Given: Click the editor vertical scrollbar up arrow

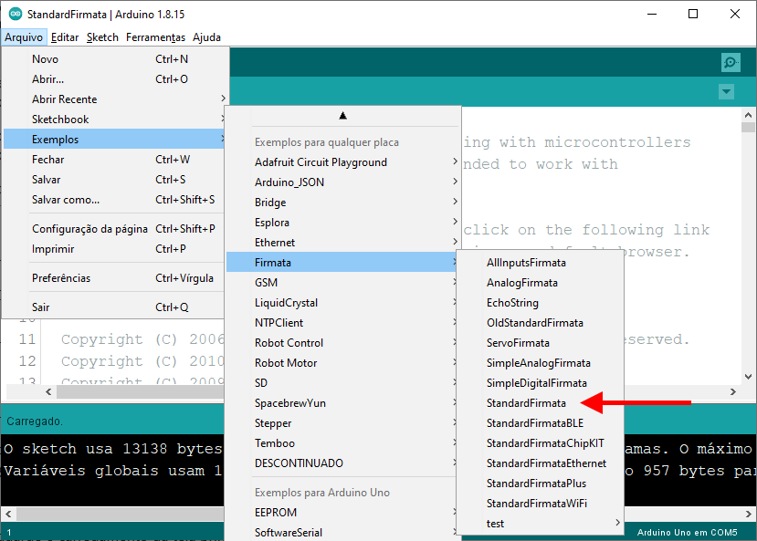Looking at the screenshot, I should point(748,115).
